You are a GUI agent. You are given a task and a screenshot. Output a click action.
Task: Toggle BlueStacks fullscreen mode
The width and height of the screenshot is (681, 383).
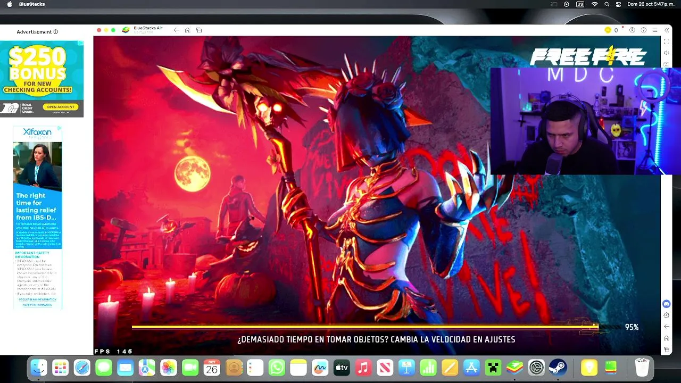tap(667, 41)
